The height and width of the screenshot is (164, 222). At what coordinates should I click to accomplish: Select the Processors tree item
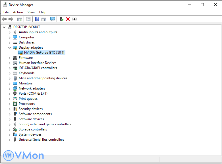[26, 104]
